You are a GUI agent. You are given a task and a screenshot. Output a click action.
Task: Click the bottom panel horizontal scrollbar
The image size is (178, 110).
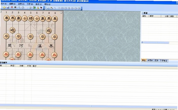[88, 106]
